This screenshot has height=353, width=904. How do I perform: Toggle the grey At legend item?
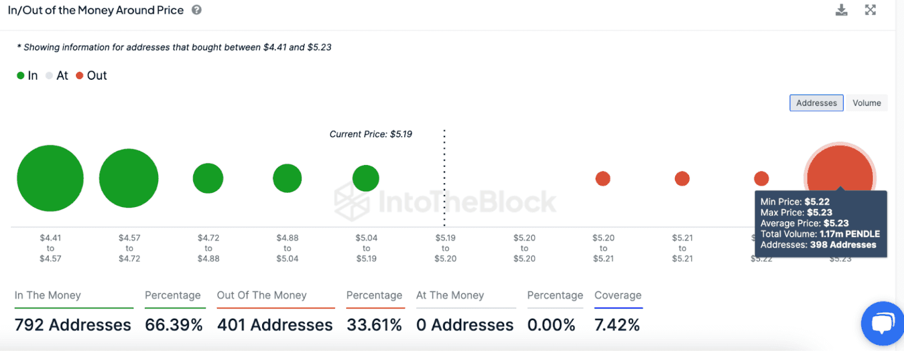tap(57, 75)
